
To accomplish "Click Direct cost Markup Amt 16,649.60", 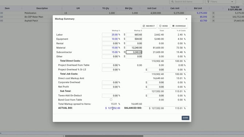I will tap(158, 78).
